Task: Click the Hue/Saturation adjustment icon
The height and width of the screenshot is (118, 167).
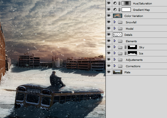Action: (115, 3)
